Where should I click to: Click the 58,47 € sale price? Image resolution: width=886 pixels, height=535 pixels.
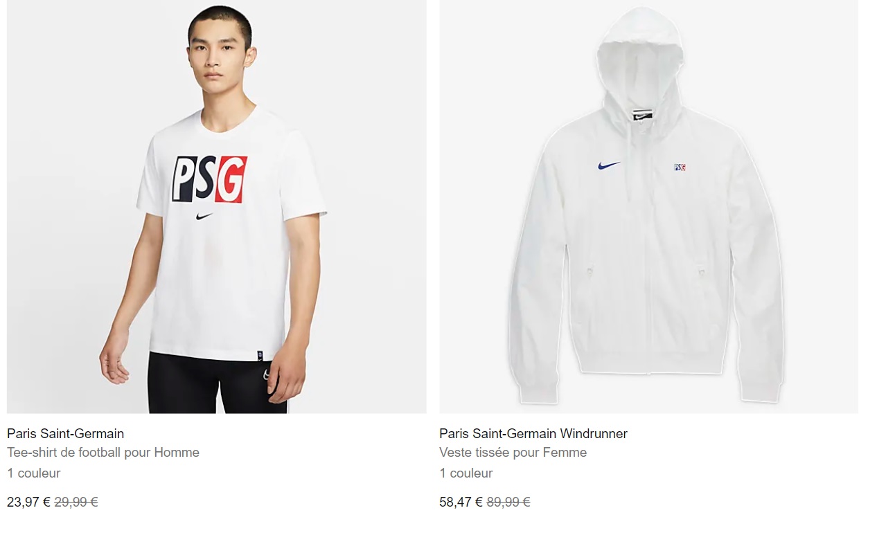(461, 502)
